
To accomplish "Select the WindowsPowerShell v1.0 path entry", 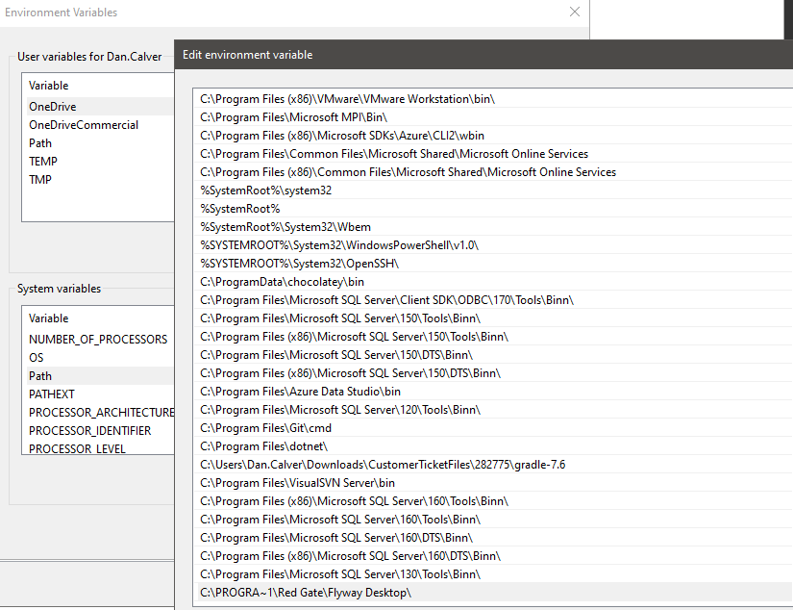I will tap(492, 244).
